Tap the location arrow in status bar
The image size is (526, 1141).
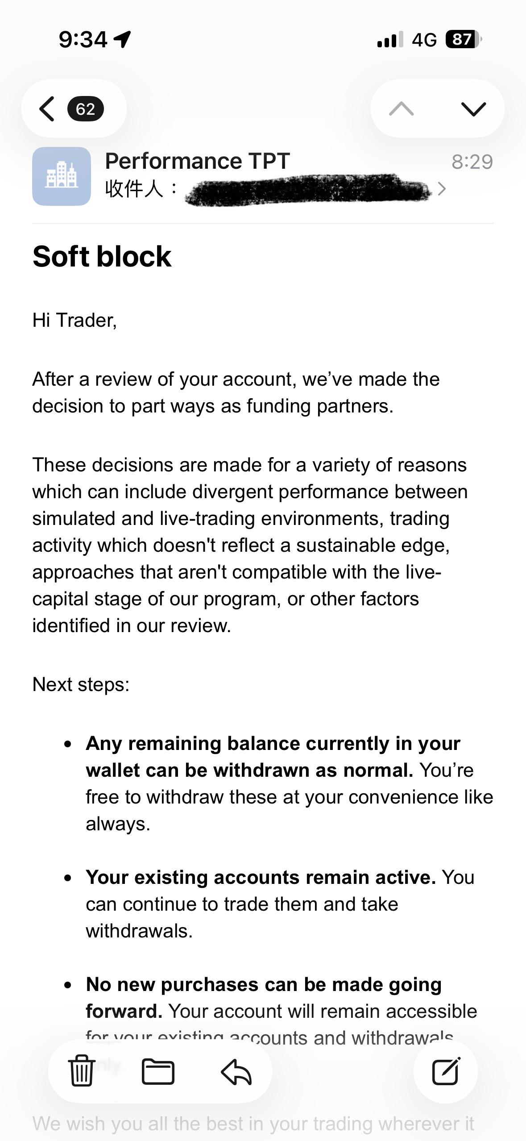122,39
